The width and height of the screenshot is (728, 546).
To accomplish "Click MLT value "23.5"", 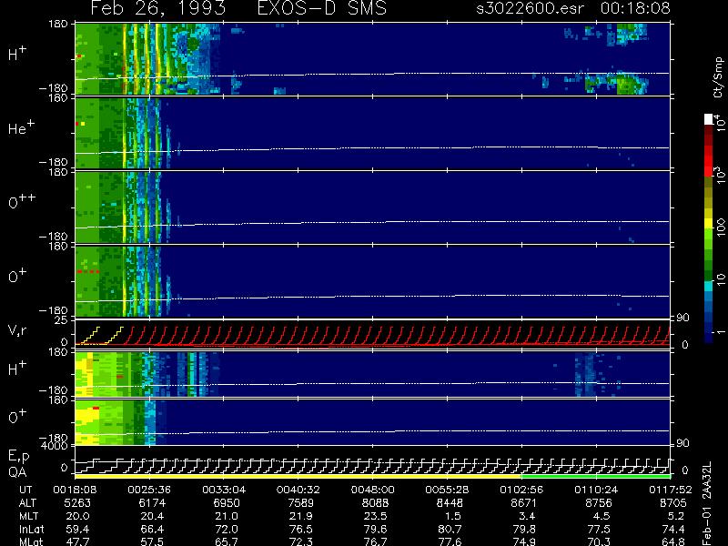I will click(375, 516).
